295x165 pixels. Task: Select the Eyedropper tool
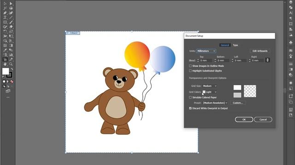(x=5, y=50)
